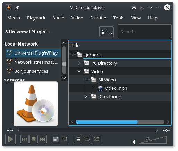Show extended settings equalizer
This screenshot has height=151, width=178.
tap(65, 139)
